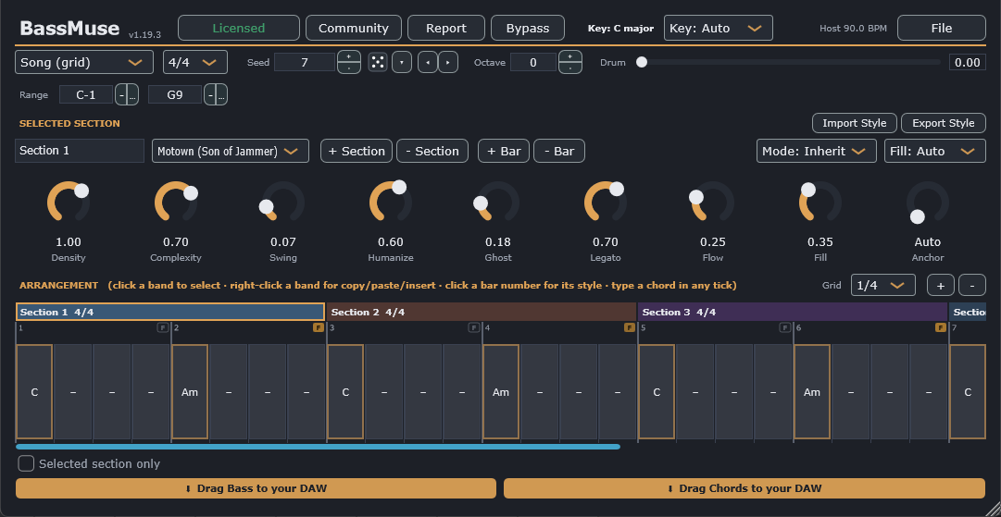Screen dimensions: 1001x517
Task: Click the Density knob
Action: (69, 202)
